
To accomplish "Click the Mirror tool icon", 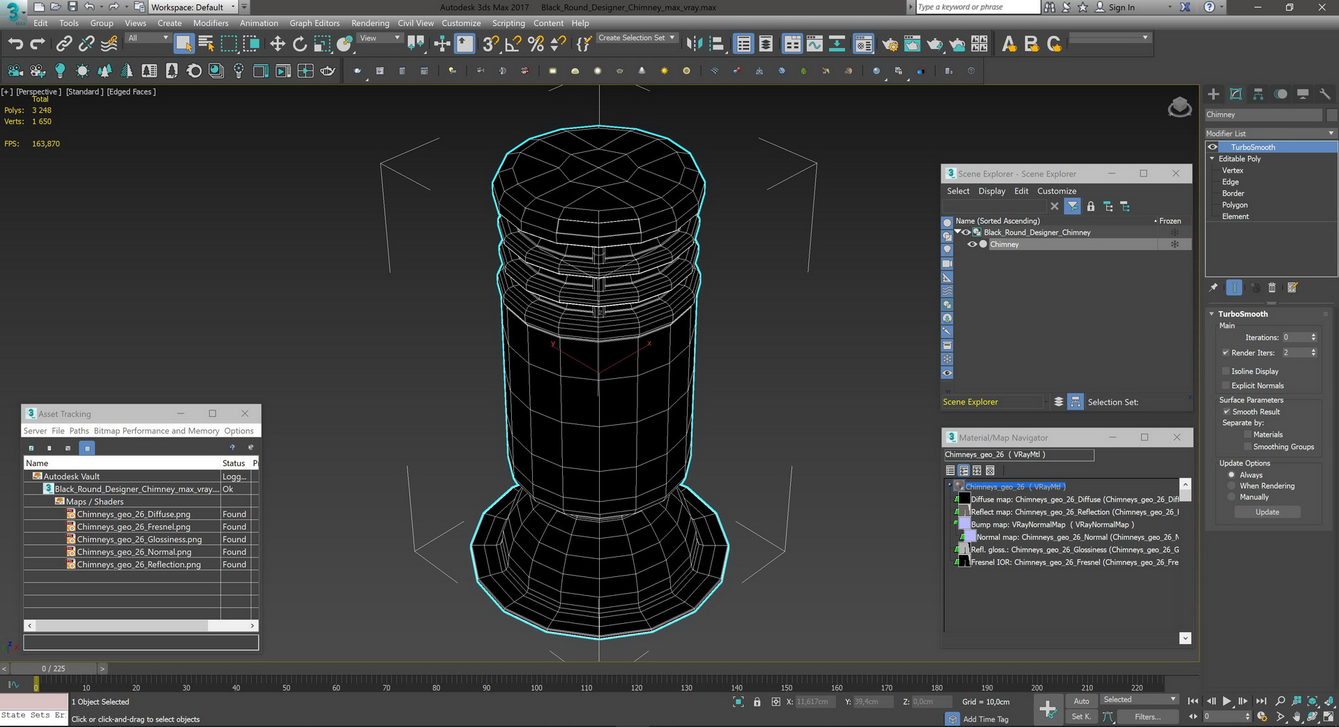I will click(694, 44).
